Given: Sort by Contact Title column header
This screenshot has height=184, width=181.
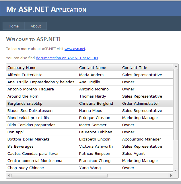Looking at the screenshot, I should point(147,68).
